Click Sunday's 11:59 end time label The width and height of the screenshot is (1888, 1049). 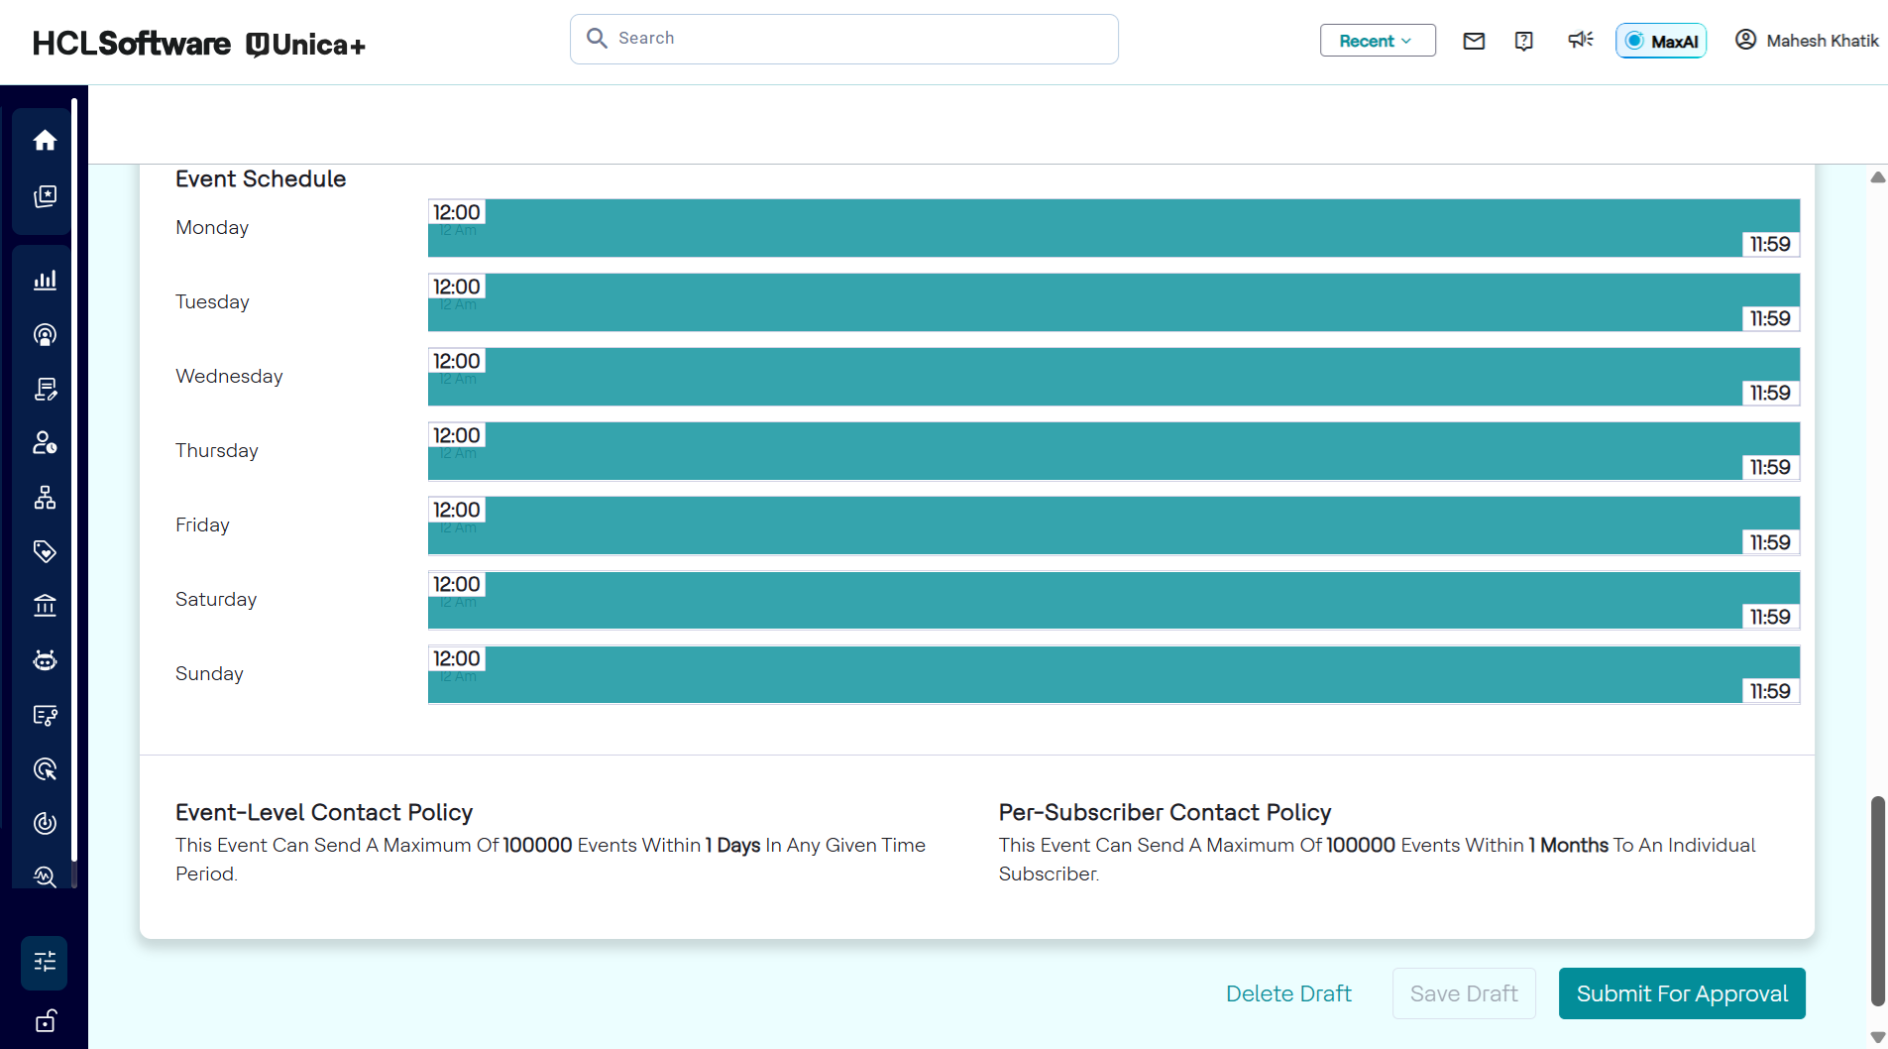(1770, 691)
